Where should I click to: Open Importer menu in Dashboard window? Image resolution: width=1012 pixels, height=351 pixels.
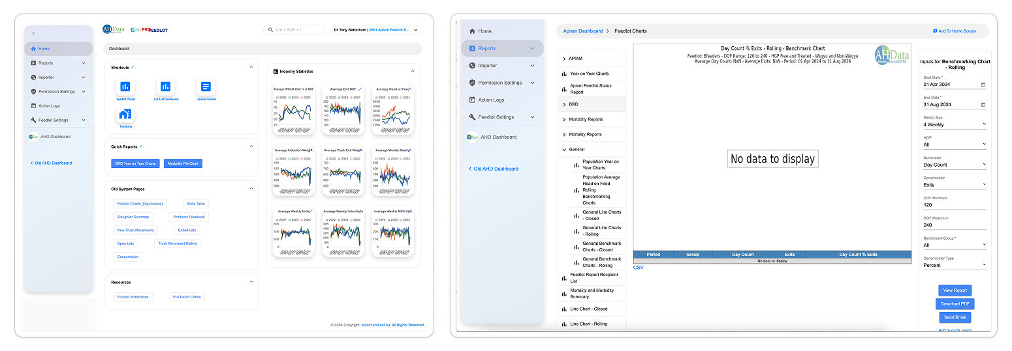point(59,77)
